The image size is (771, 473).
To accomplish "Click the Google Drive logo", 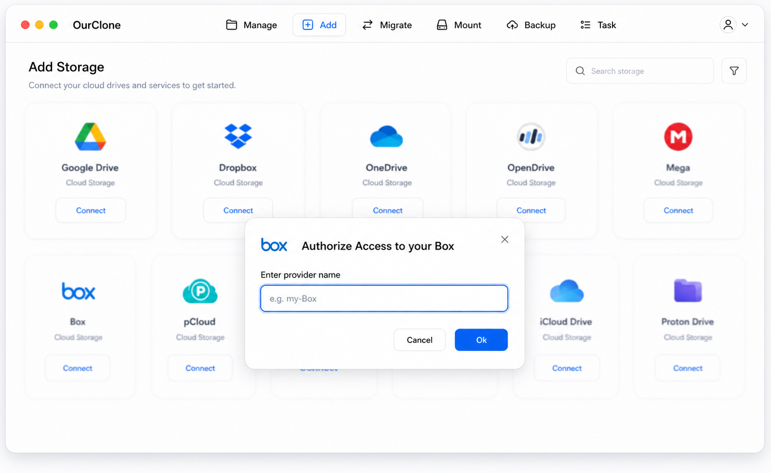I will pyautogui.click(x=91, y=136).
